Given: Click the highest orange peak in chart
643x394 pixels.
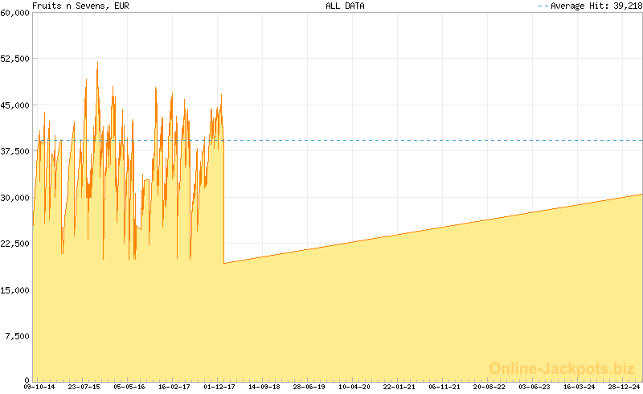Looking at the screenshot, I should (x=97, y=64).
